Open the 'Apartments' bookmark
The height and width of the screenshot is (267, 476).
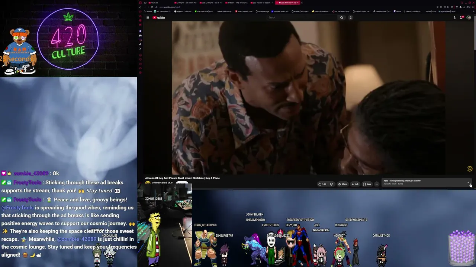(448, 11)
